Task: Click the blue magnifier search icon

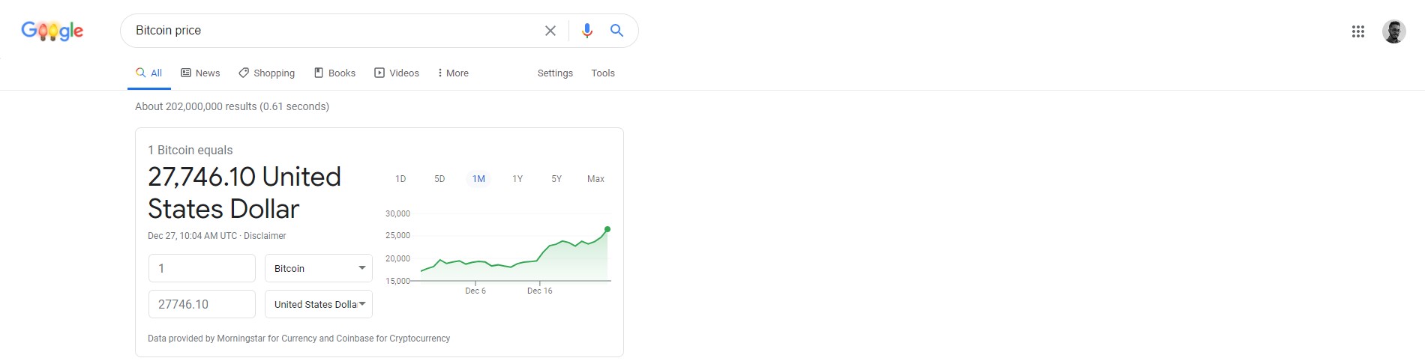Action: pos(616,31)
